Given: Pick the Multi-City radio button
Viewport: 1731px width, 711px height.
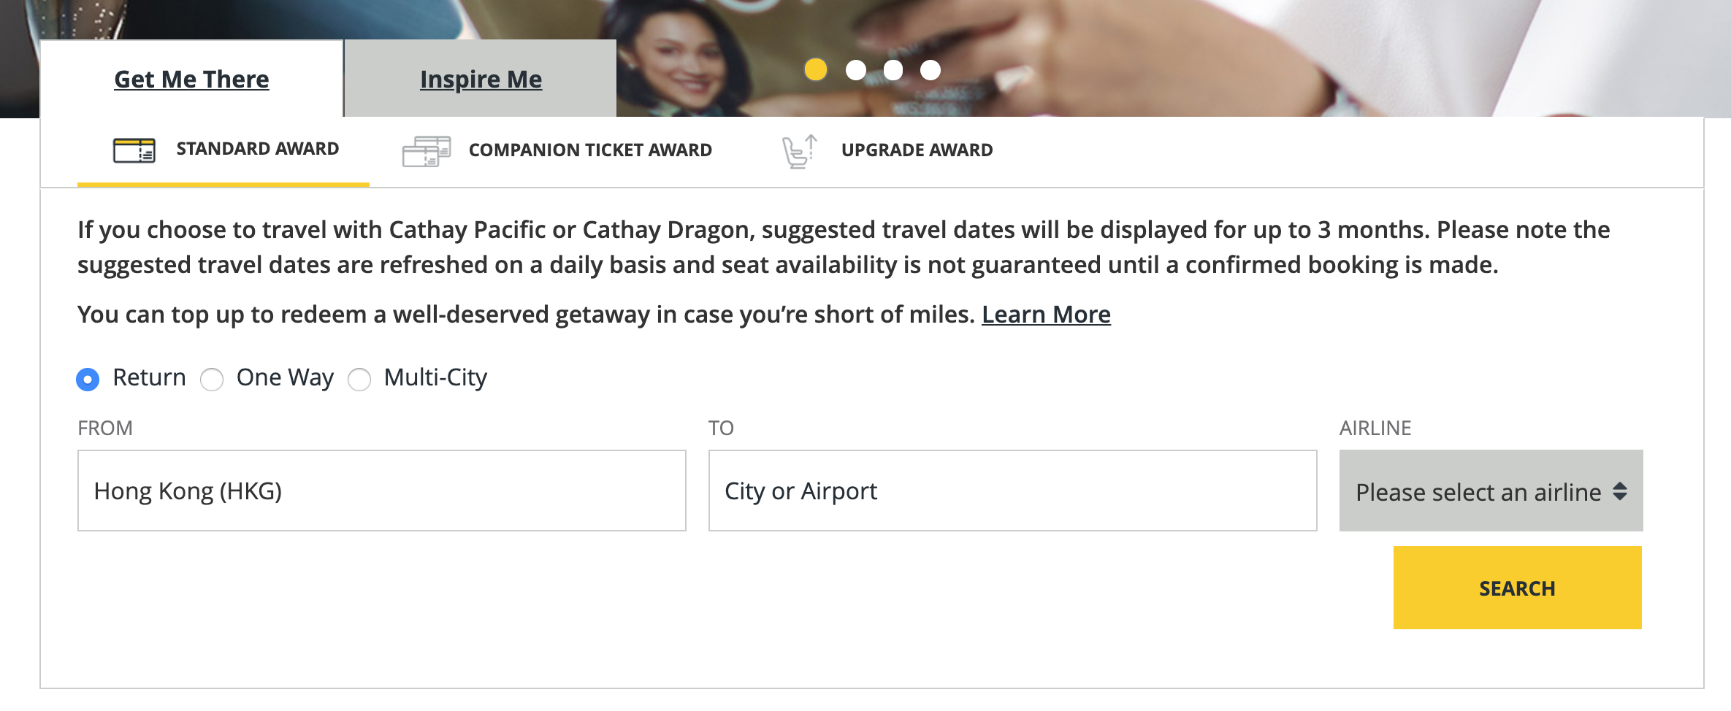Looking at the screenshot, I should [359, 380].
